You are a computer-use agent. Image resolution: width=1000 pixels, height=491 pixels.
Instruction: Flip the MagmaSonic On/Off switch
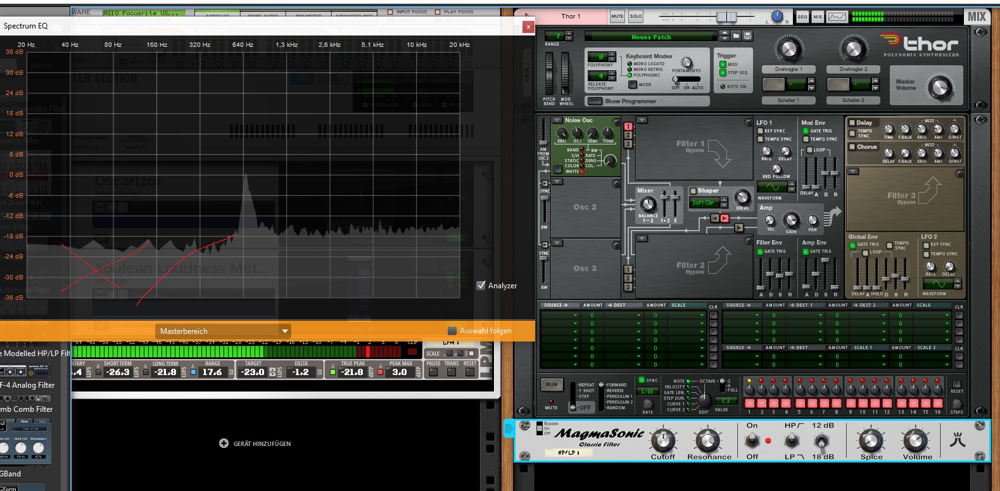pos(752,440)
